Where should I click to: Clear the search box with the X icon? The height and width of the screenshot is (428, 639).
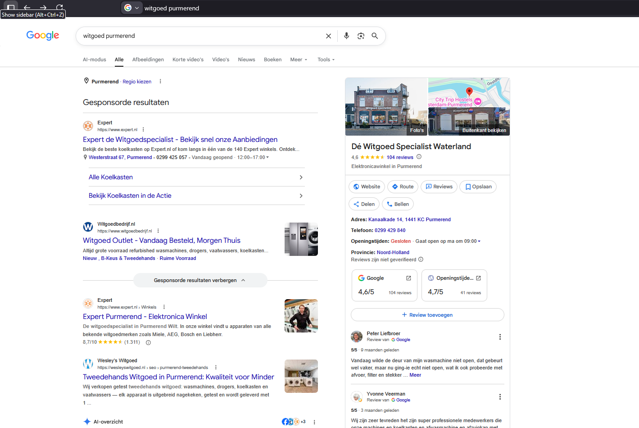click(328, 36)
